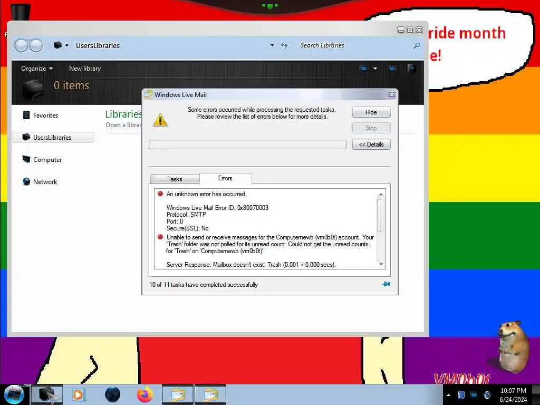
Task: Click the Action Center flag tray icon
Action: [x=461, y=394]
